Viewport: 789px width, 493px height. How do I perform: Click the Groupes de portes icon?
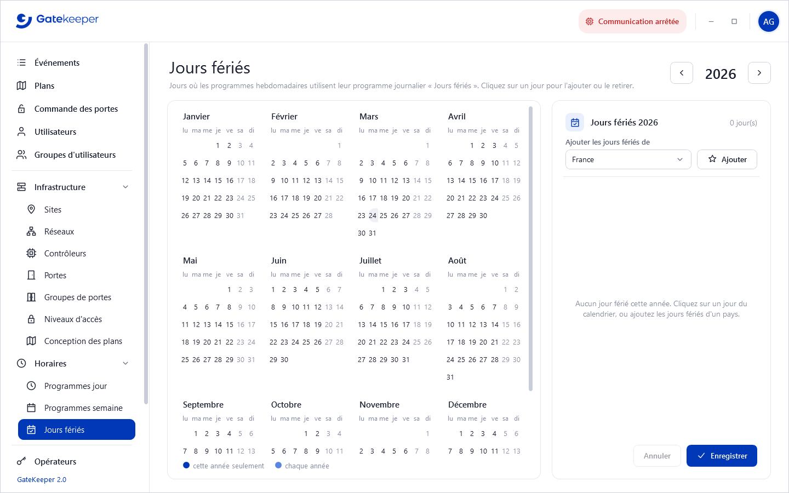(31, 297)
